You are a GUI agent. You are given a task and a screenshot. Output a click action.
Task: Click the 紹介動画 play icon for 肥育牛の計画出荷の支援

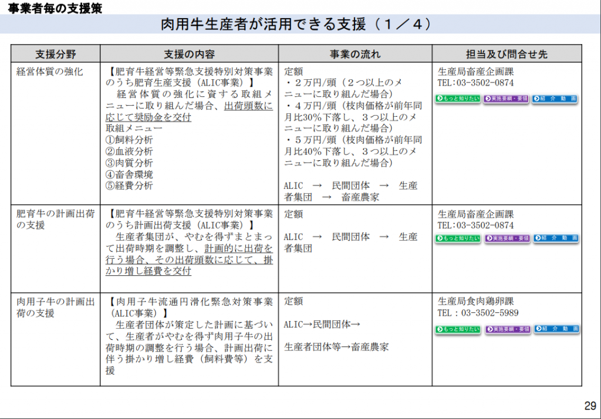click(x=554, y=239)
